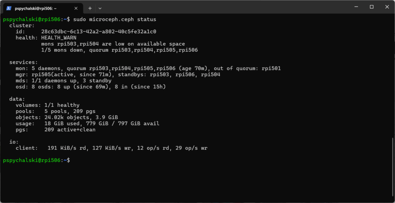The image size is (395, 203).
Task: Click the io client 191 KiB/s line
Action: (x=111, y=148)
